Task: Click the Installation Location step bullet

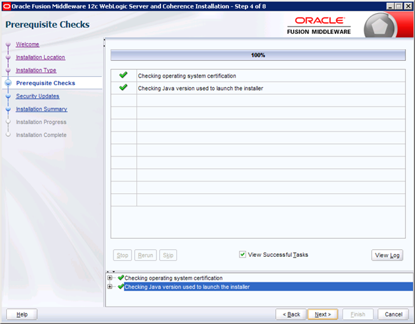Action: coord(8,57)
